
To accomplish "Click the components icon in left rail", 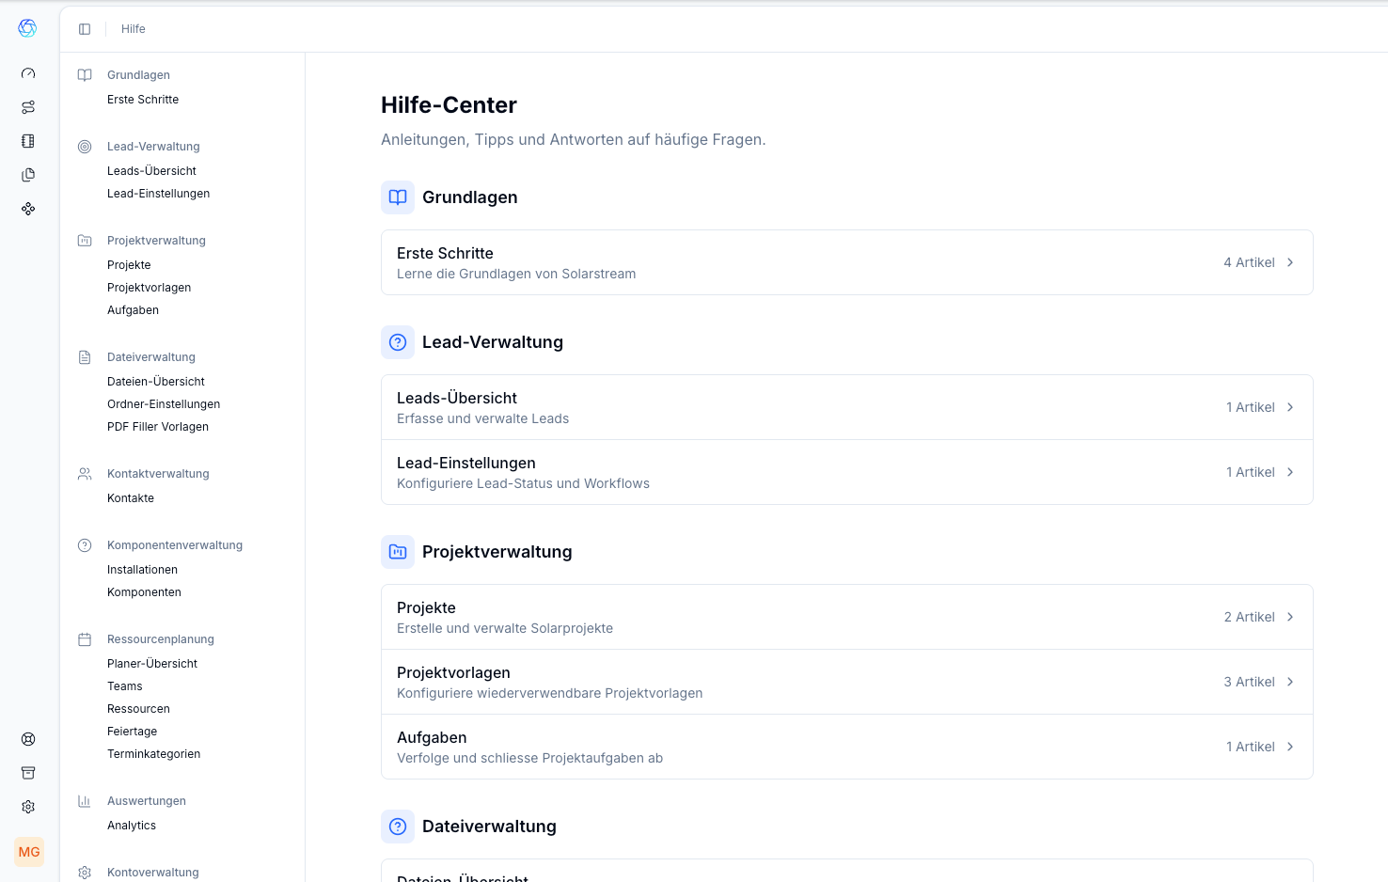I will (28, 209).
